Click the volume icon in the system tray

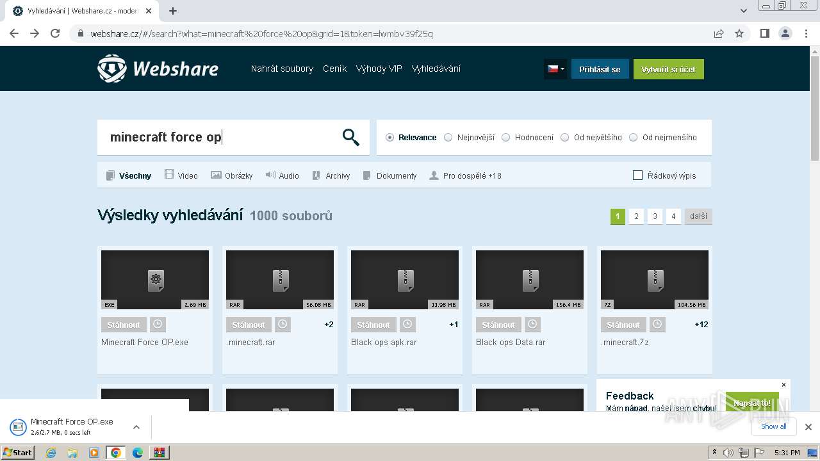[728, 453]
